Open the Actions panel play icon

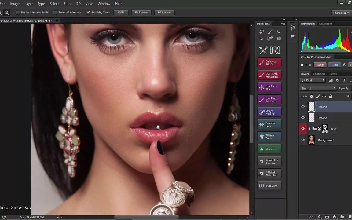click(293, 36)
